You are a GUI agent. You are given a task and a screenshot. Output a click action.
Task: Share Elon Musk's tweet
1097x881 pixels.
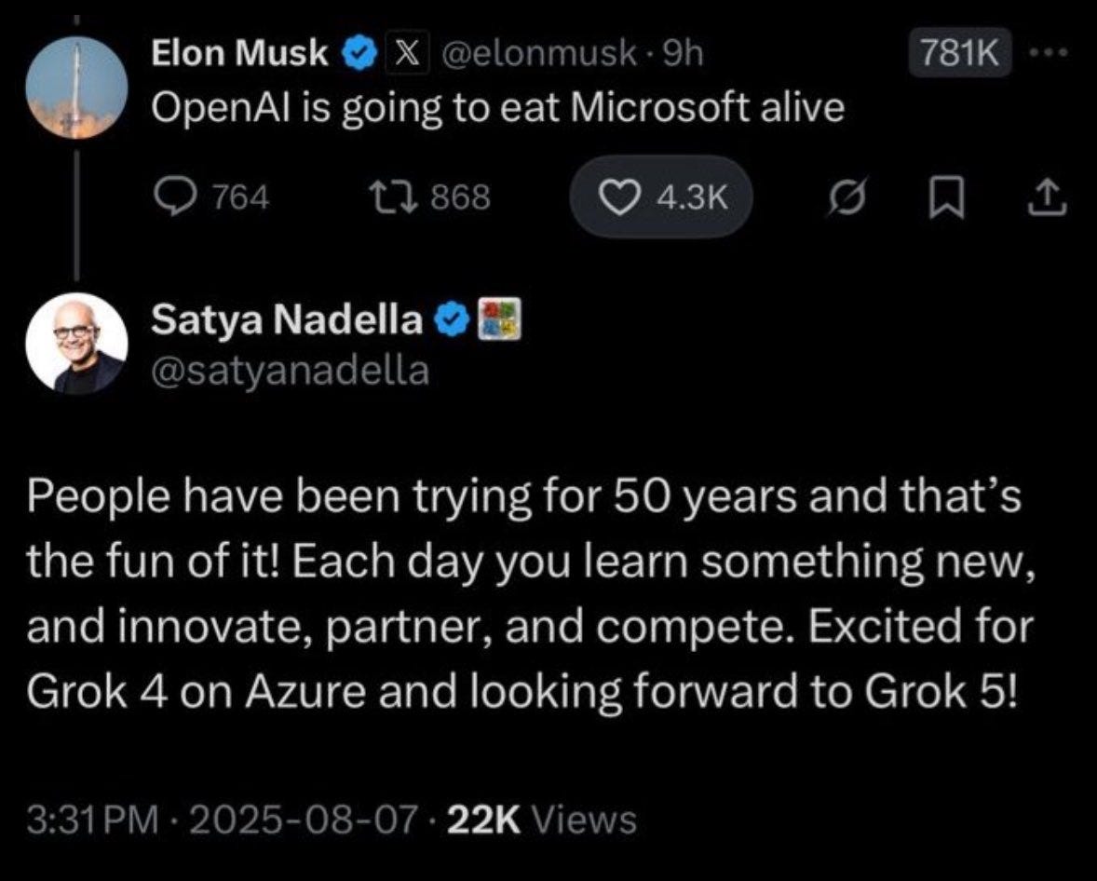click(1047, 197)
